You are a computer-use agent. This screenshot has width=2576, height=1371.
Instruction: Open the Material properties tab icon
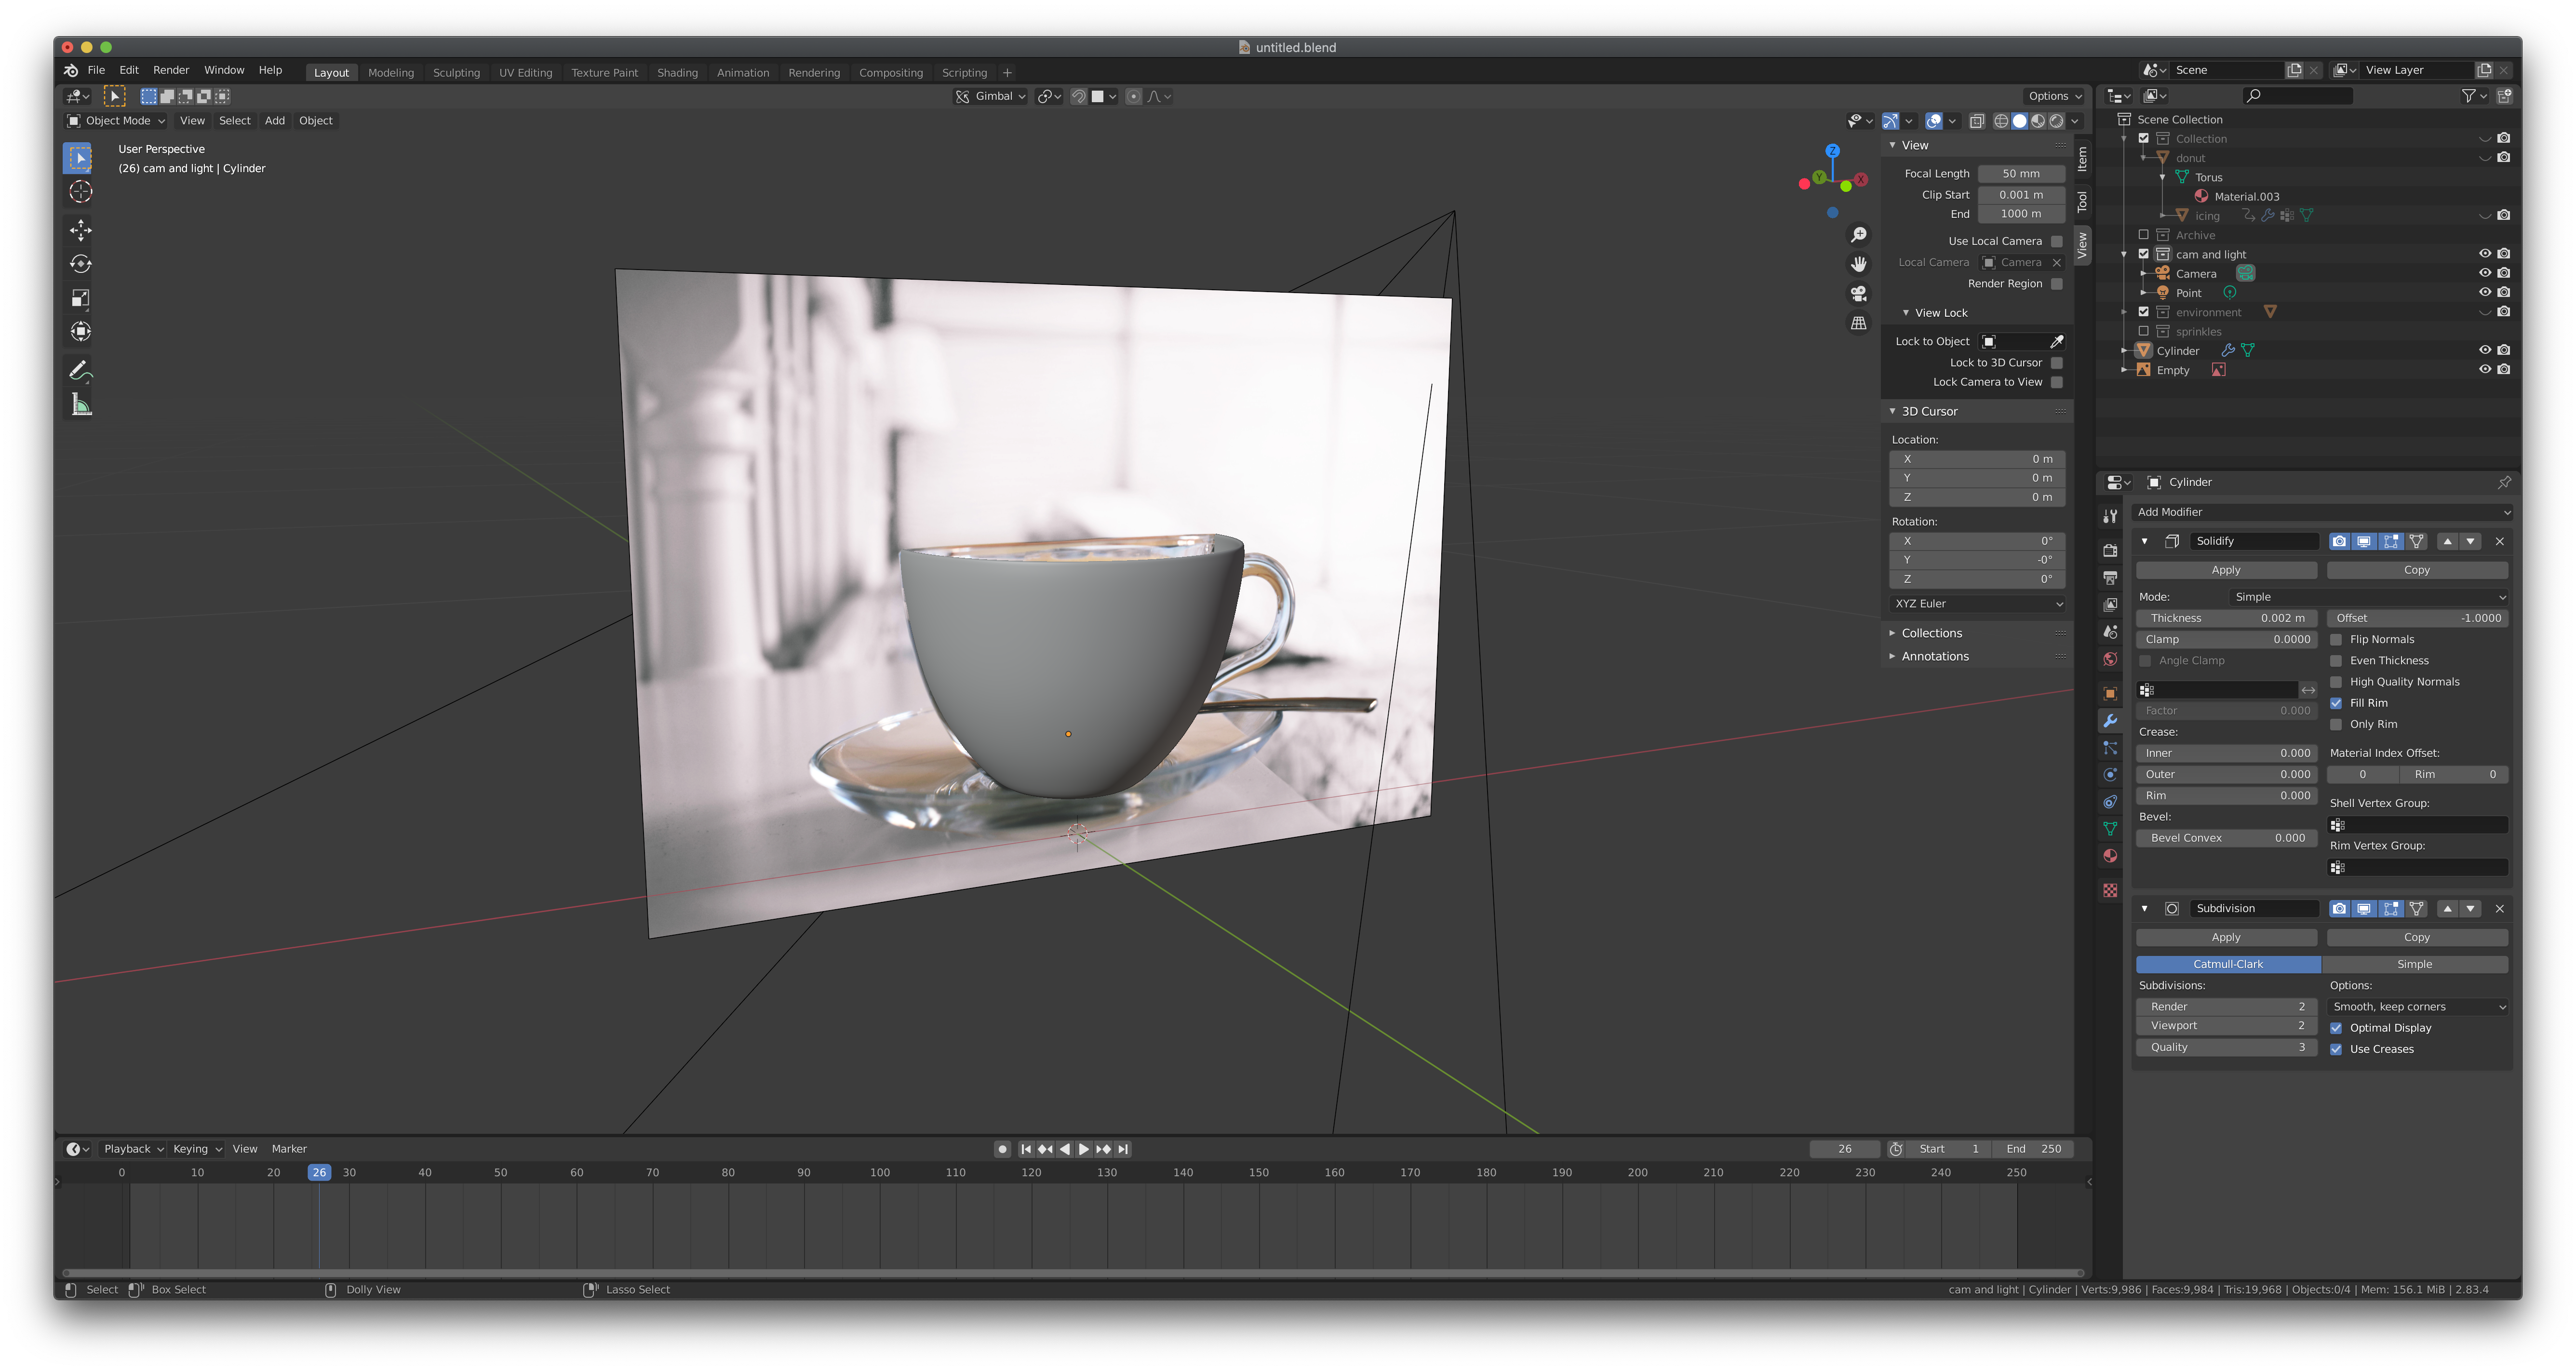2110,856
